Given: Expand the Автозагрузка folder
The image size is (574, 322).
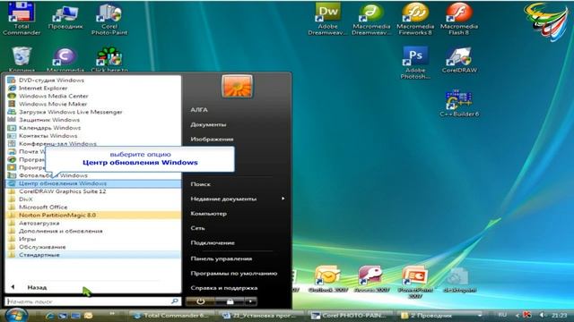Looking at the screenshot, I should (93, 223).
